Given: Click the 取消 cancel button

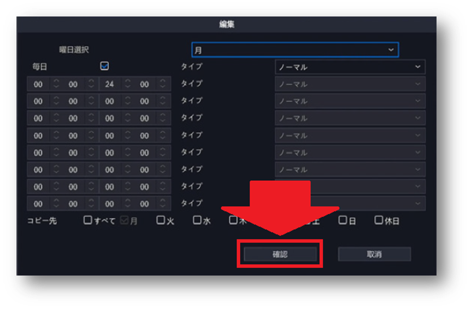Looking at the screenshot, I should click(x=374, y=254).
